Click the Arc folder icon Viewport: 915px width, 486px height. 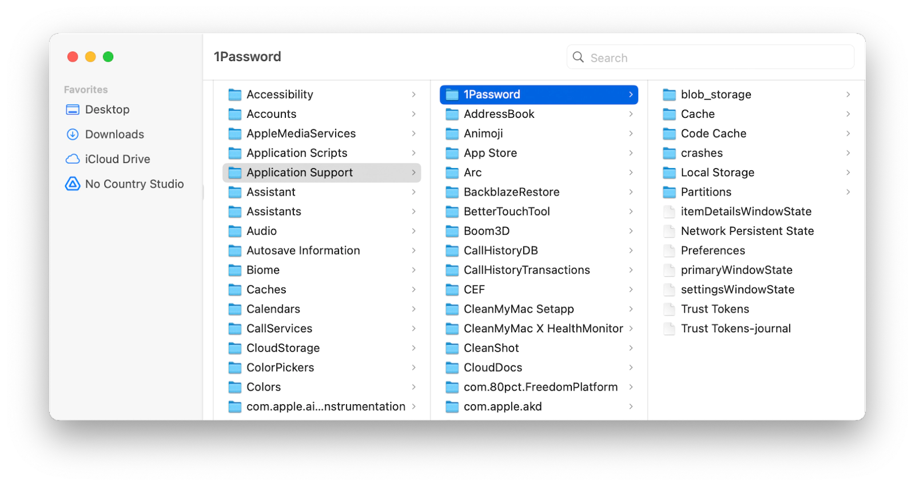(x=452, y=173)
